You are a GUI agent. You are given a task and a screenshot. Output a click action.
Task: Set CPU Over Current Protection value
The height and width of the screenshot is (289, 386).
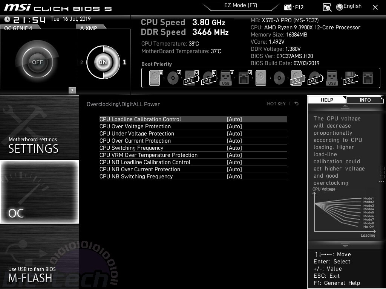[x=234, y=141]
